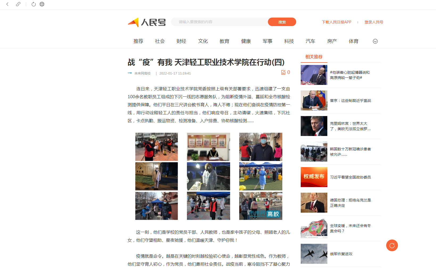
Task: Click the browser back arrow icon
Action: coord(7,4)
